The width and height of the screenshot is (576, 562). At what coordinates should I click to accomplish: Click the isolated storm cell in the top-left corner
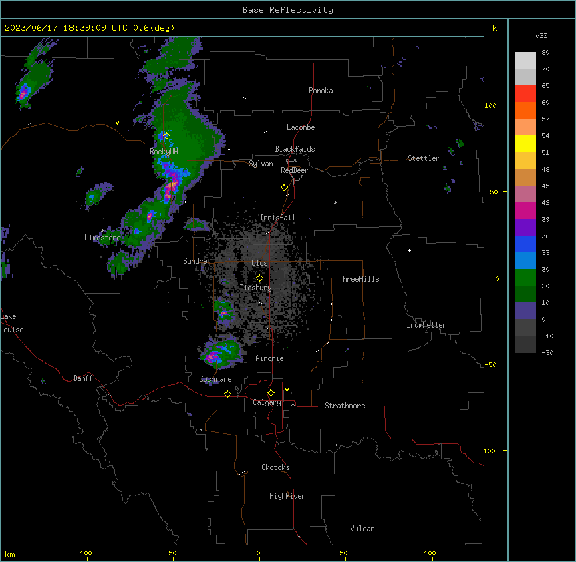[x=23, y=91]
